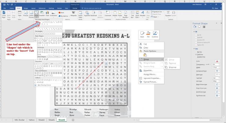Image resolution: width=226 pixels, height=123 pixels.
Task: Click the Outline button in mini toolbar
Action: click(x=155, y=34)
